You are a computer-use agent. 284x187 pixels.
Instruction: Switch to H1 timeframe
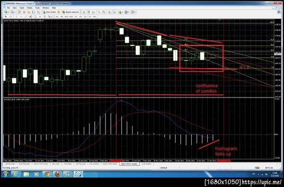click(76, 17)
